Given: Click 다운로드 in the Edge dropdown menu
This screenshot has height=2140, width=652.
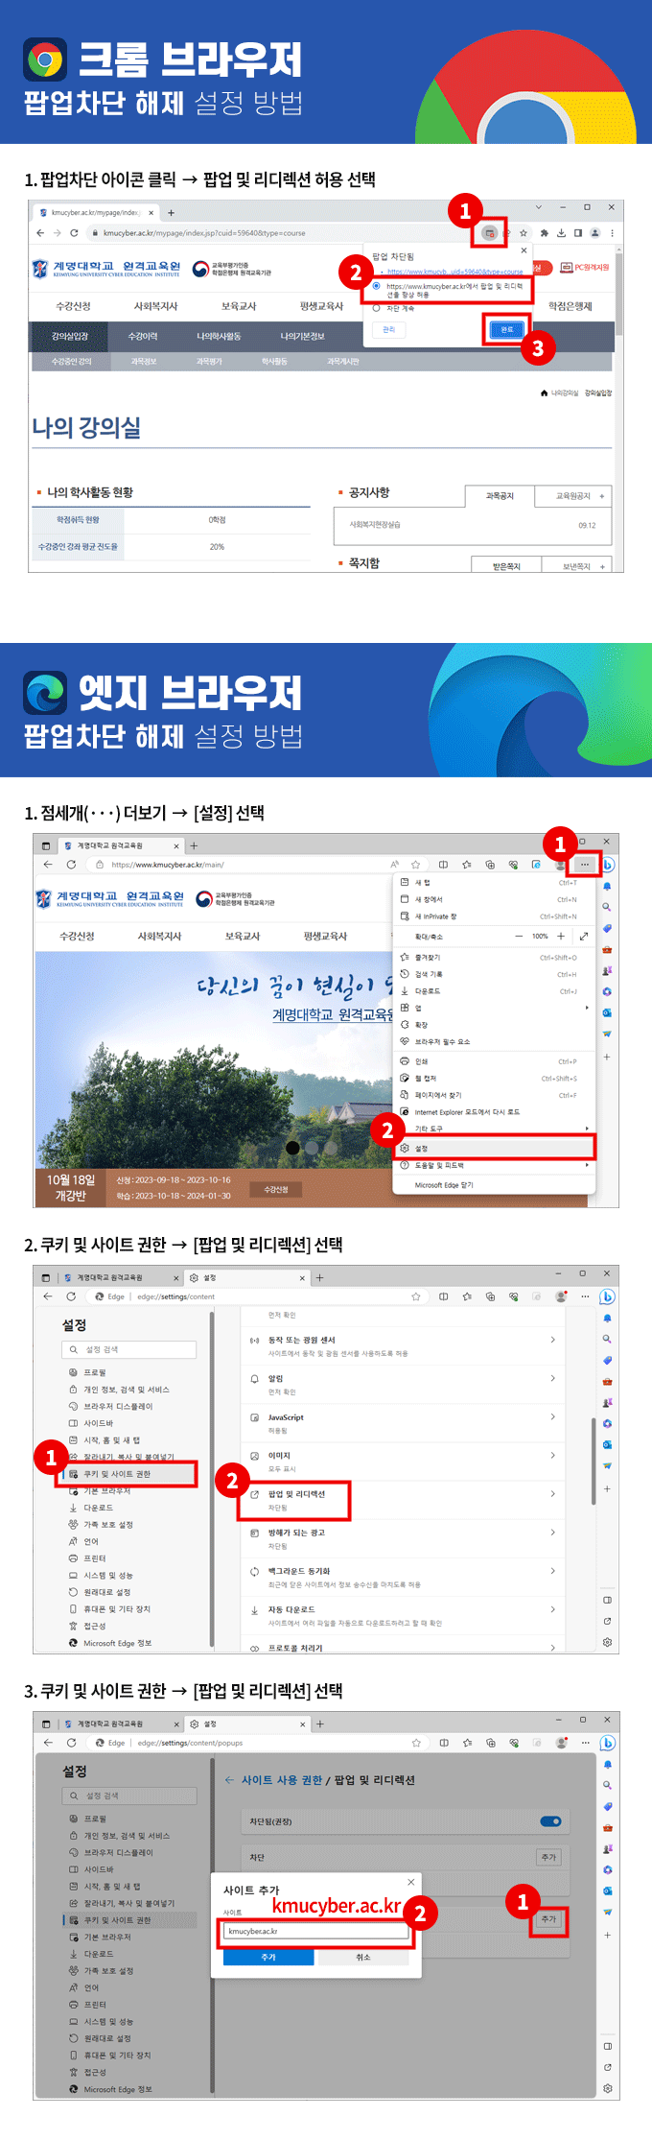Looking at the screenshot, I should (496, 991).
